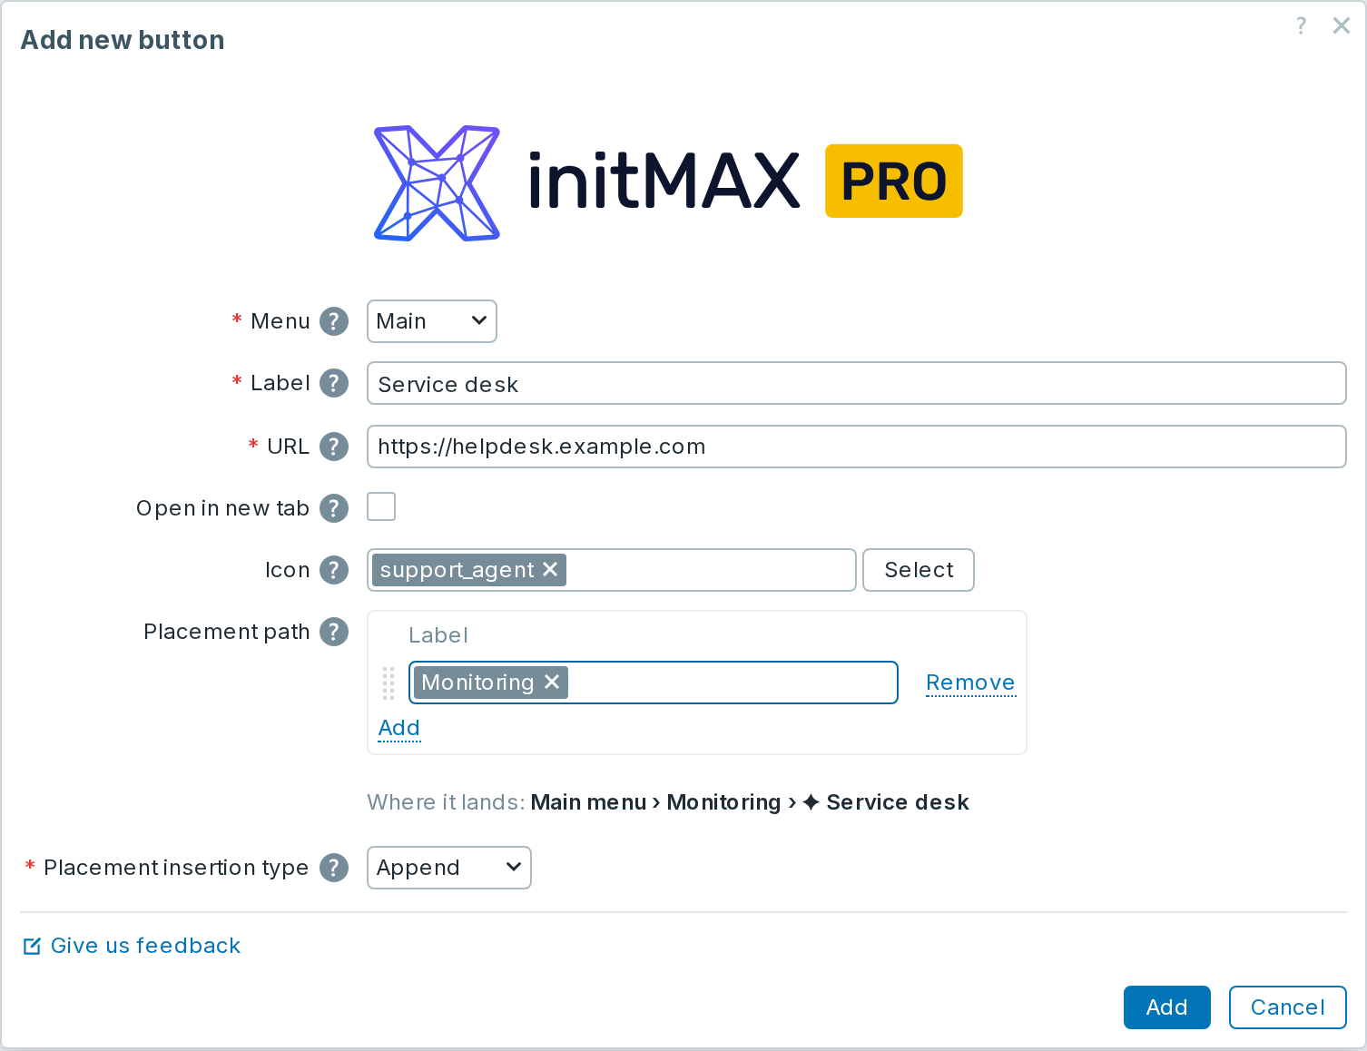This screenshot has height=1051, width=1367.
Task: Click the help icon next to Icon
Action: pyautogui.click(x=334, y=570)
